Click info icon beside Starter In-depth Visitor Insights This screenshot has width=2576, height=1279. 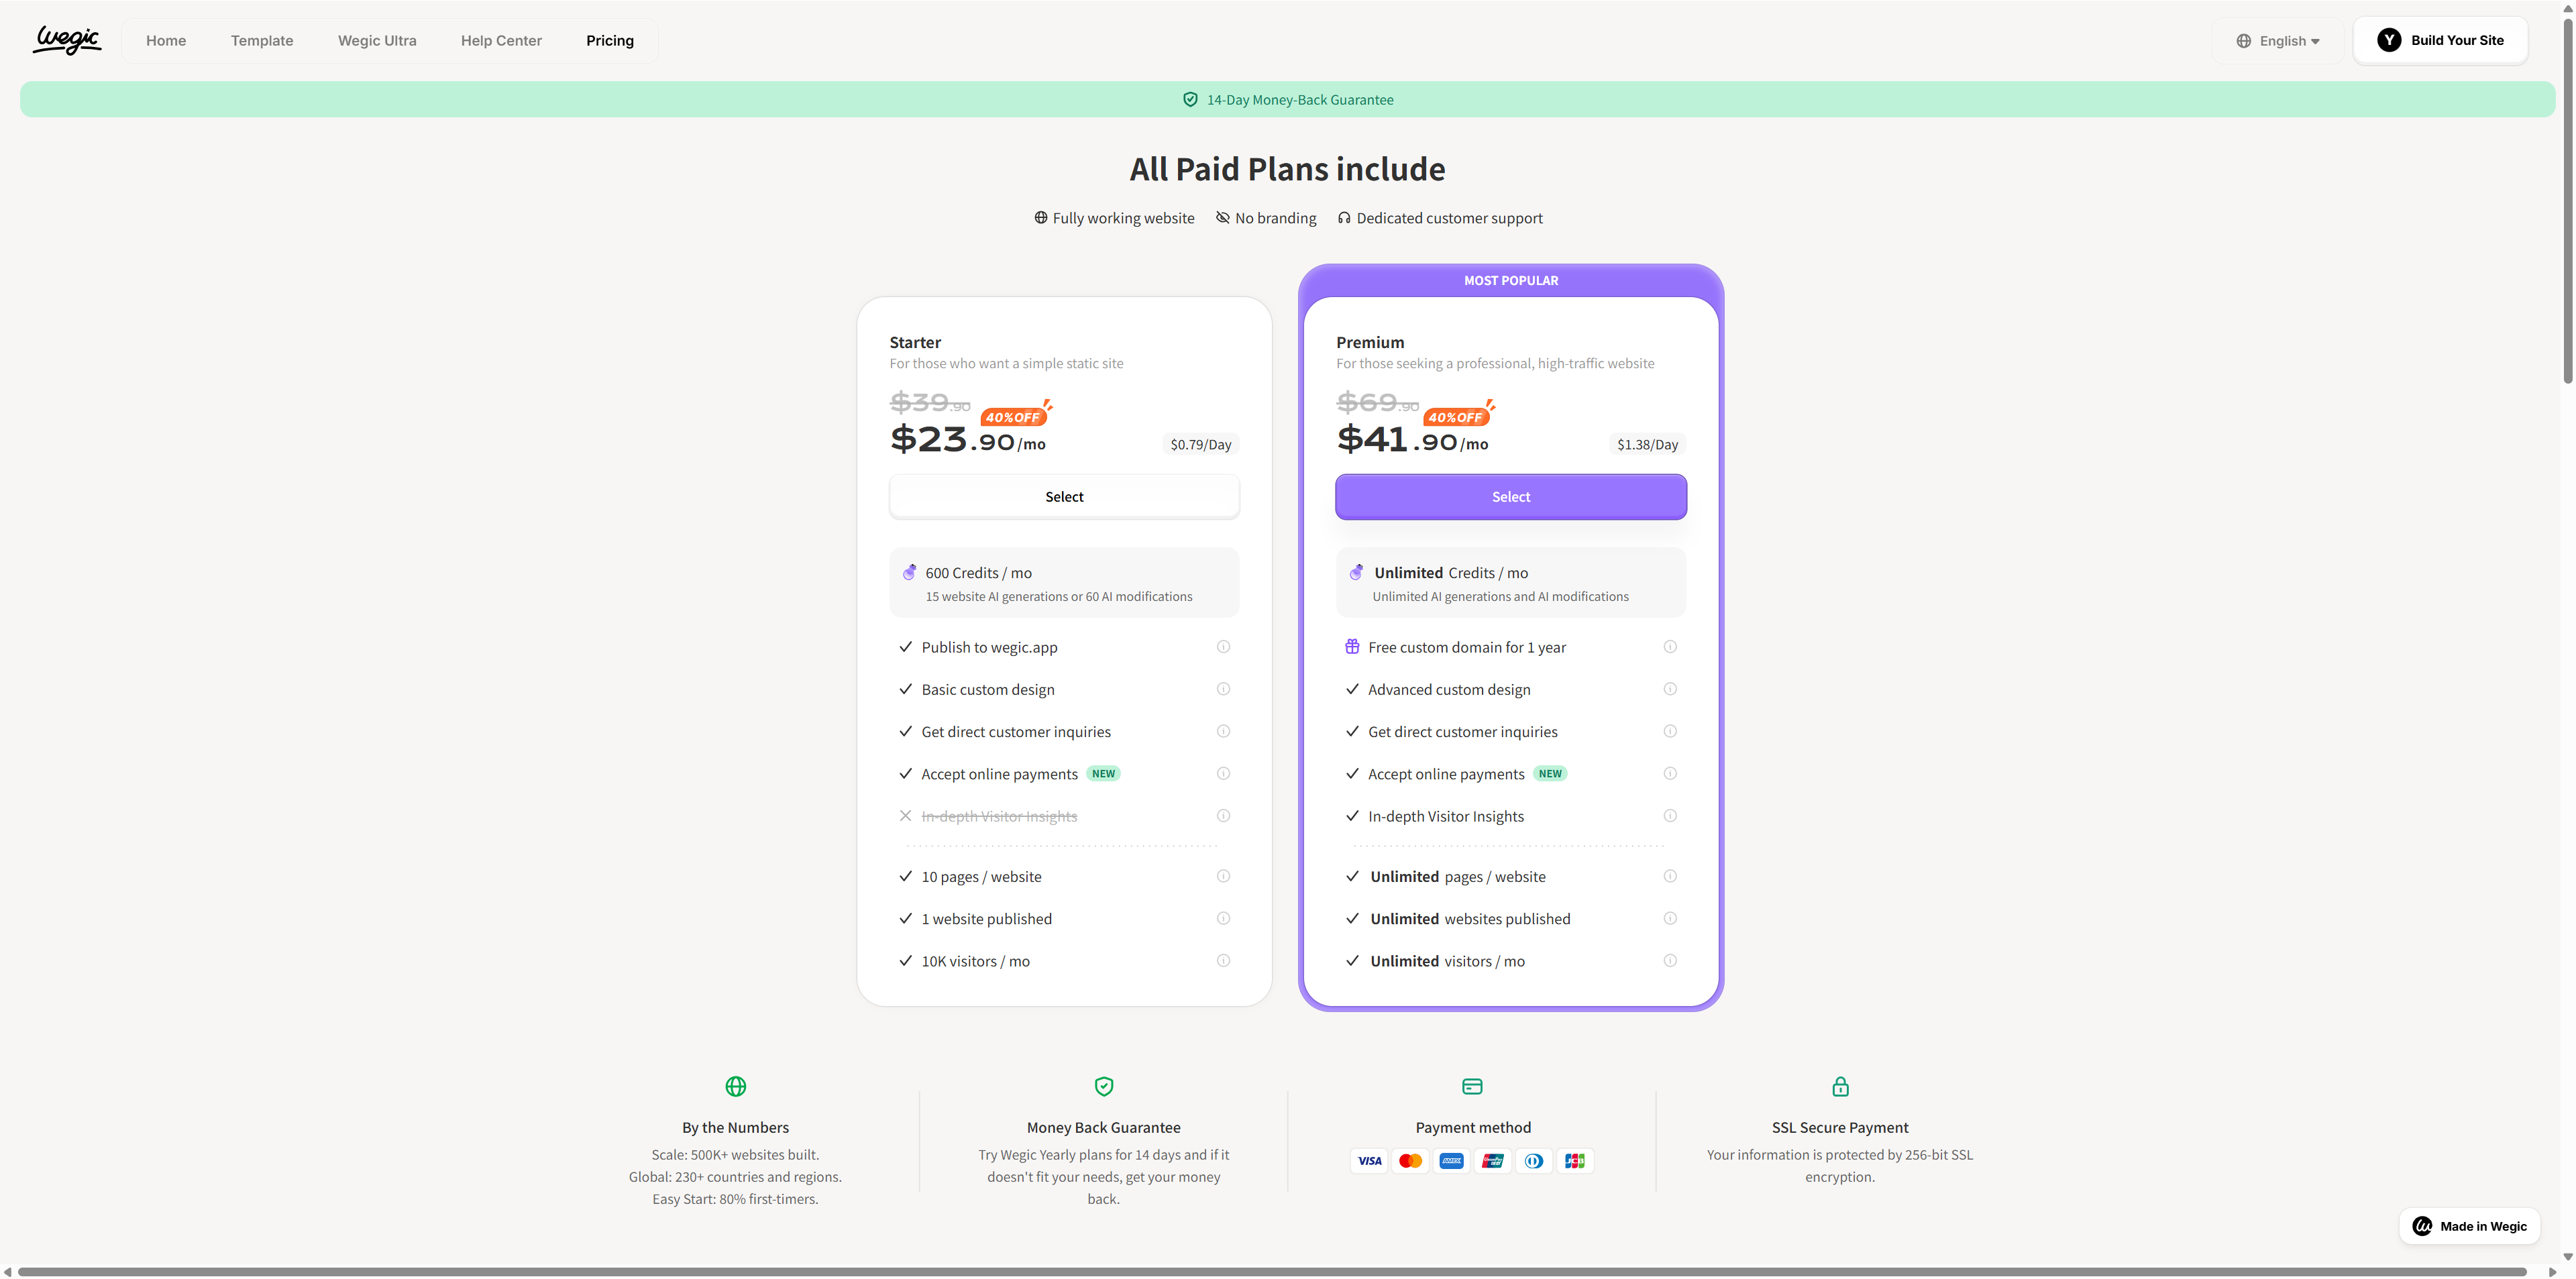click(1223, 816)
